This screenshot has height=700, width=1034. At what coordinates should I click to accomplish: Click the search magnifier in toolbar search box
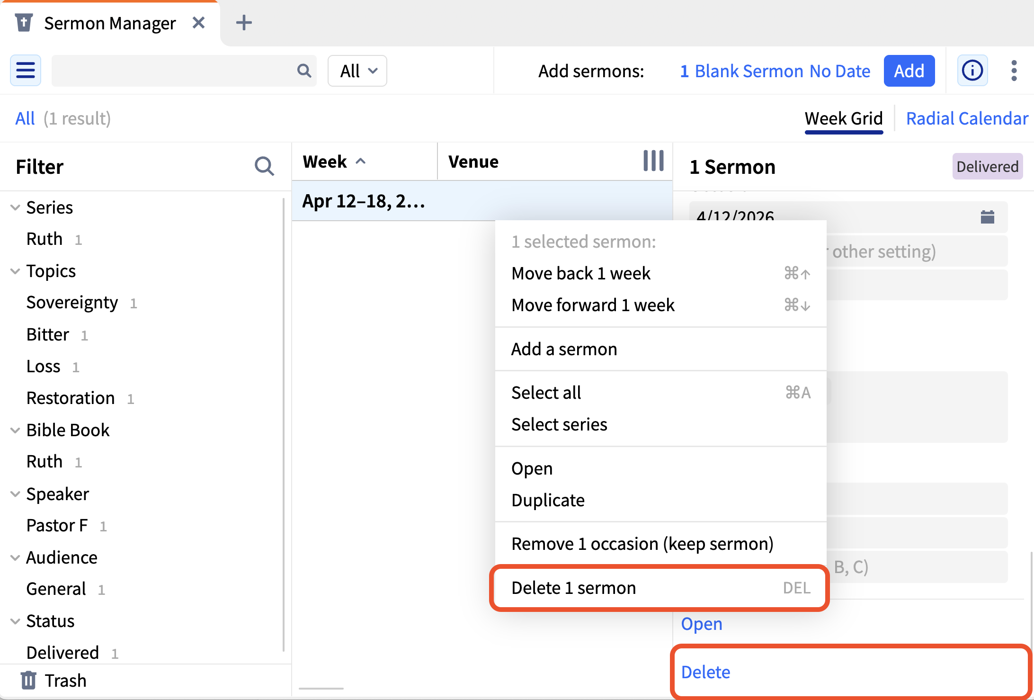[x=304, y=71]
